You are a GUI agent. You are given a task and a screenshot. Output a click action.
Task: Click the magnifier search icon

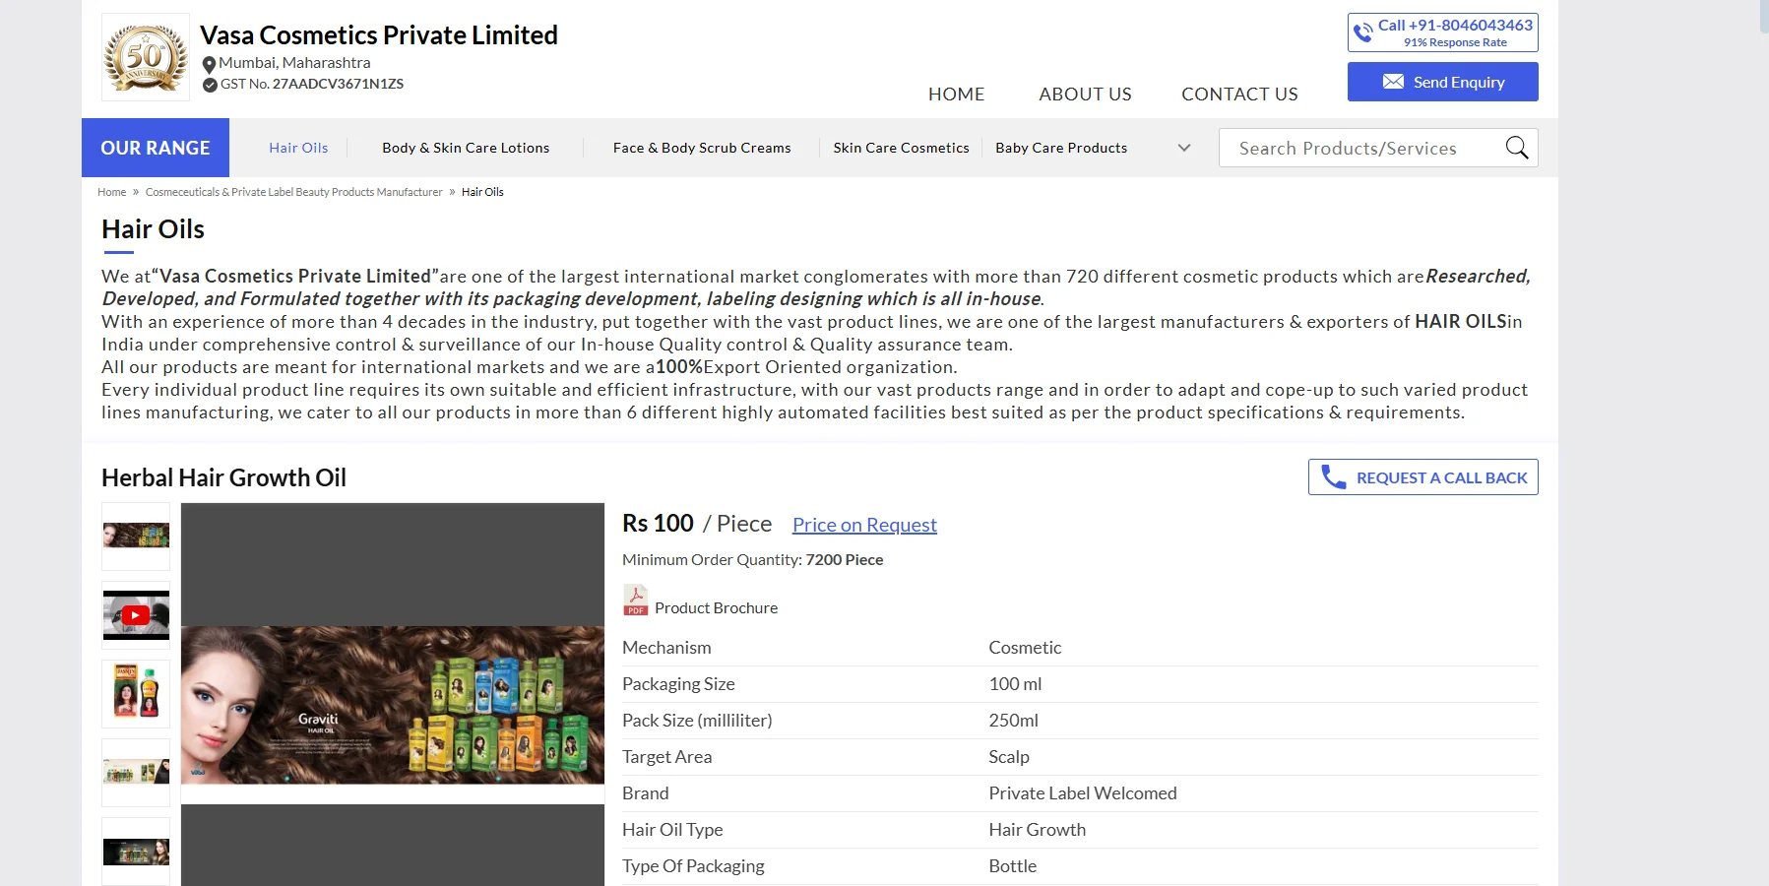coord(1516,148)
